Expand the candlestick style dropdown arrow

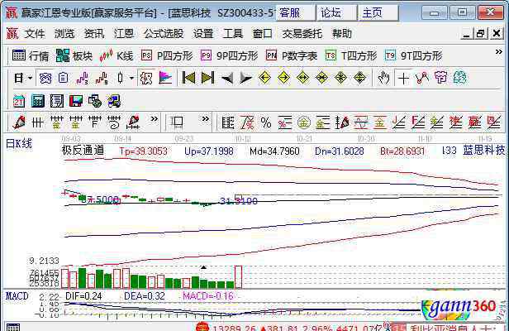(131, 78)
